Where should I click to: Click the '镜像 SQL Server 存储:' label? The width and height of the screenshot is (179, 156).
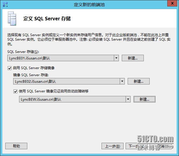[x=31, y=75]
